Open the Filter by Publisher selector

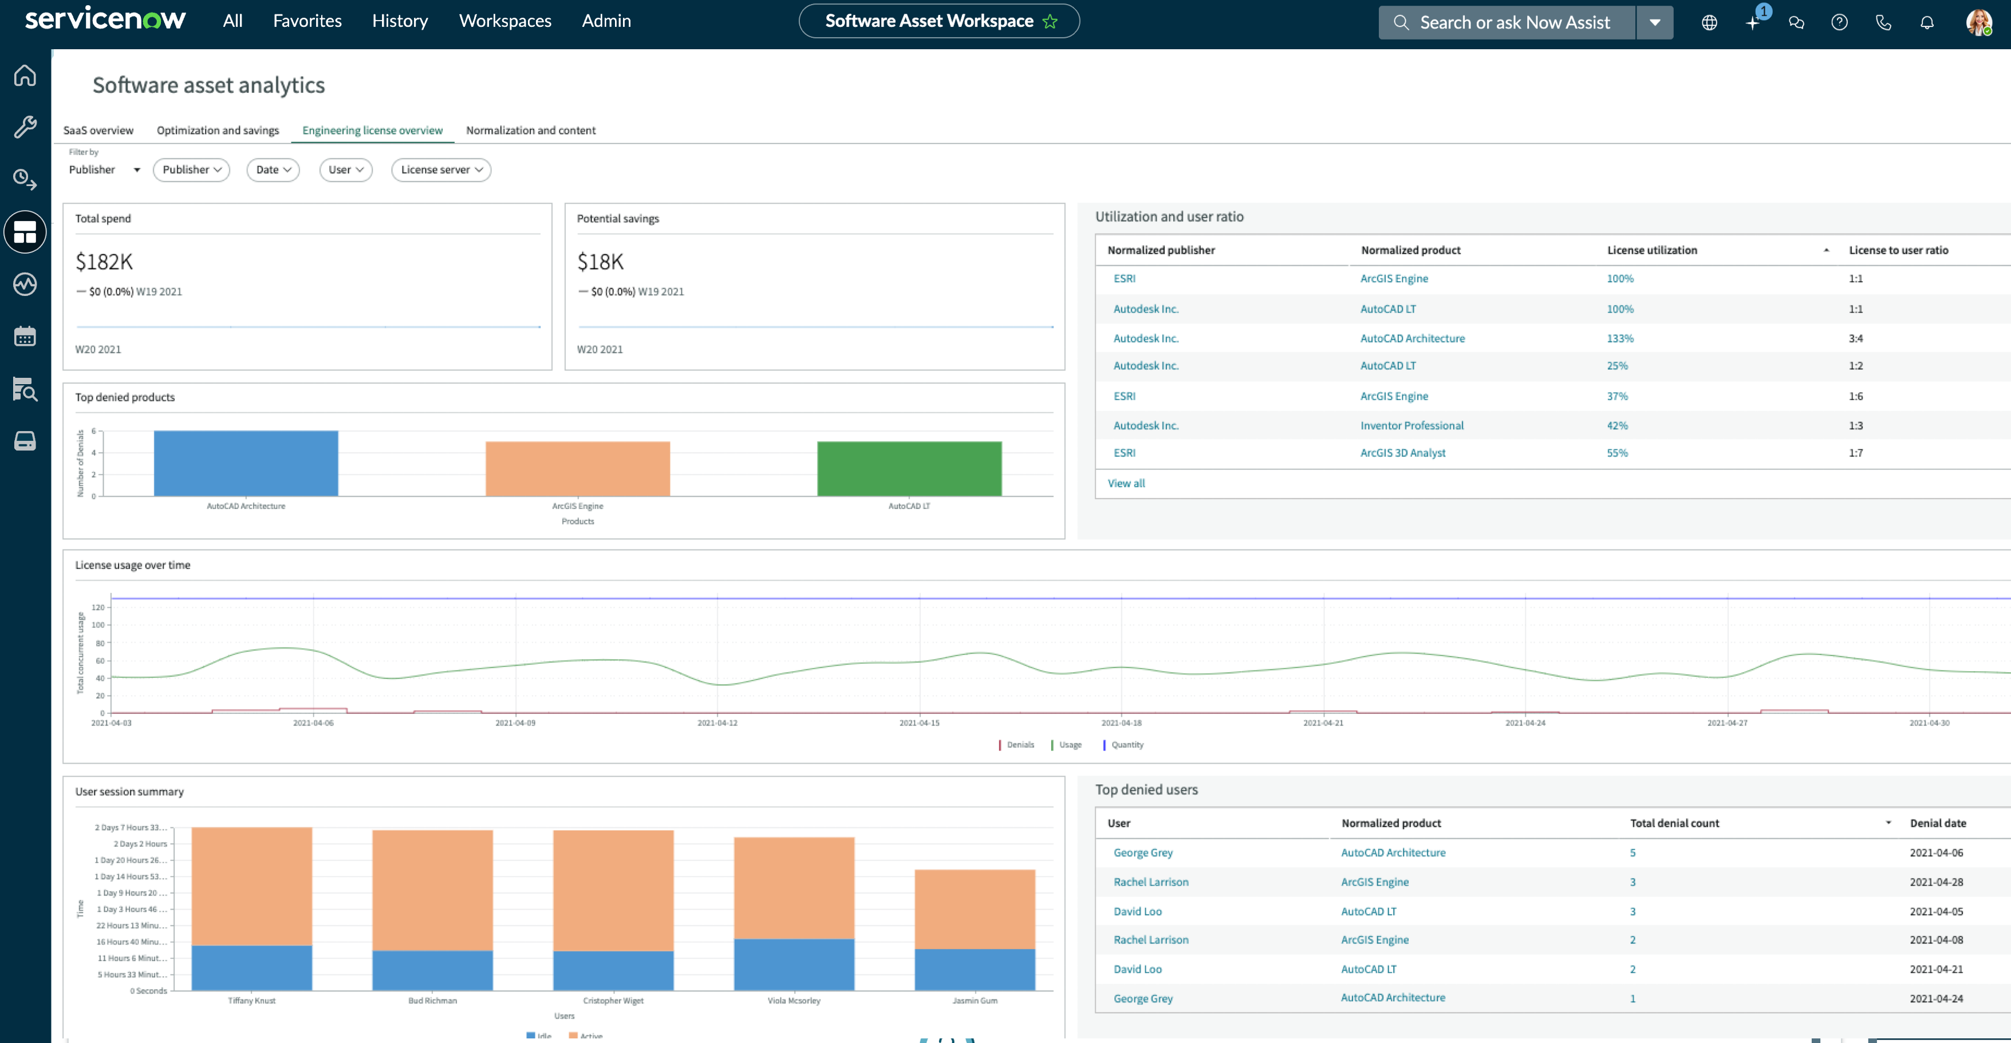pos(105,169)
